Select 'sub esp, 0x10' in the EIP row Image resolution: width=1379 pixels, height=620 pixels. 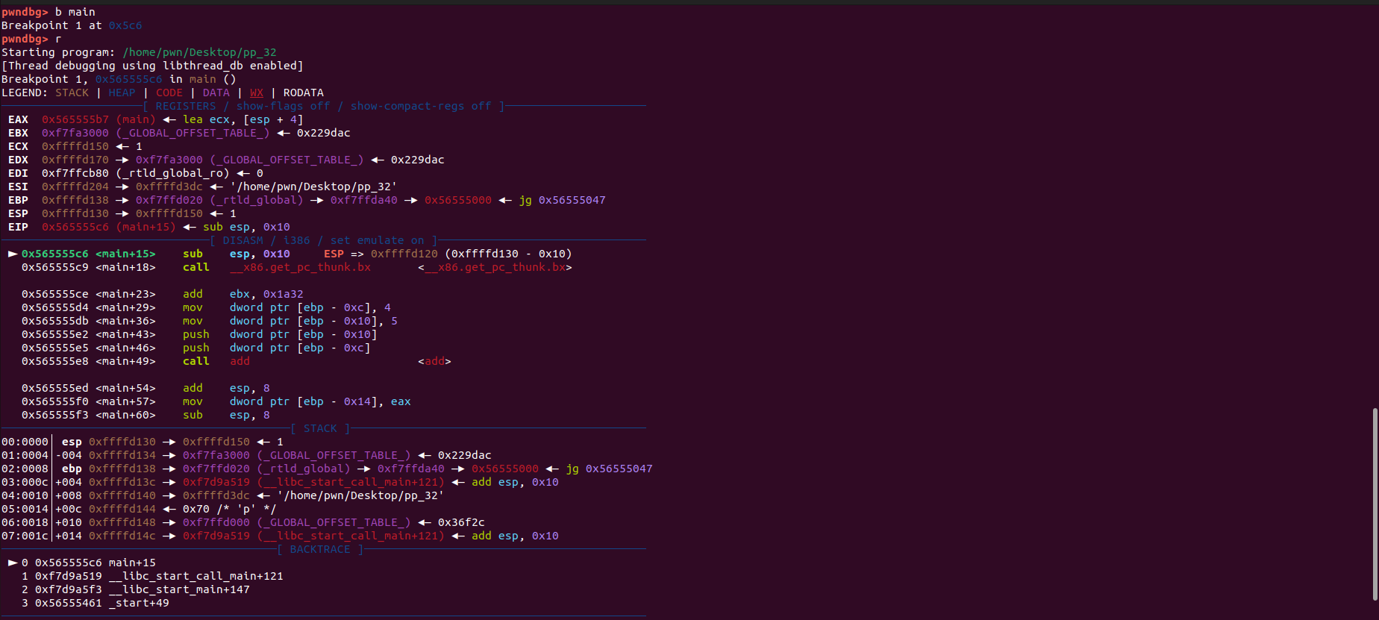tap(246, 227)
